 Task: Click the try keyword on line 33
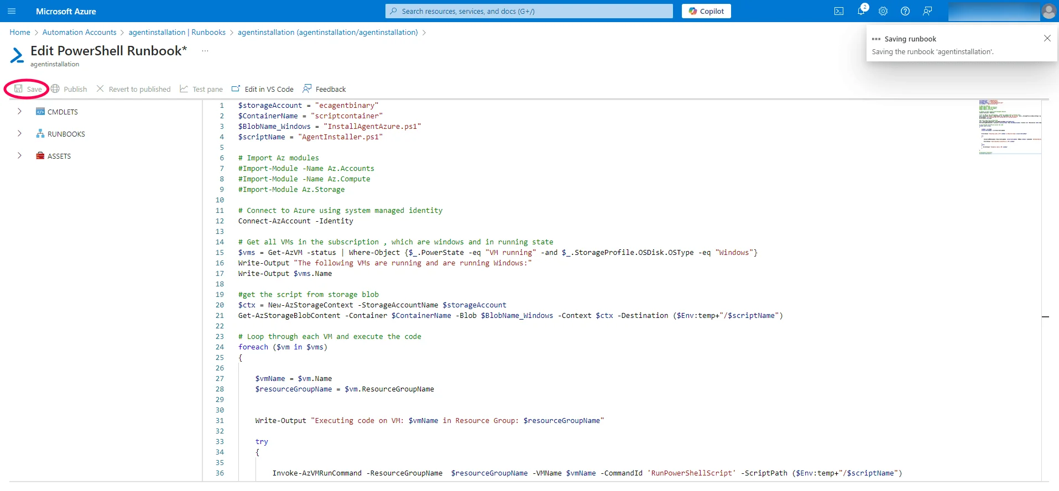pos(262,441)
